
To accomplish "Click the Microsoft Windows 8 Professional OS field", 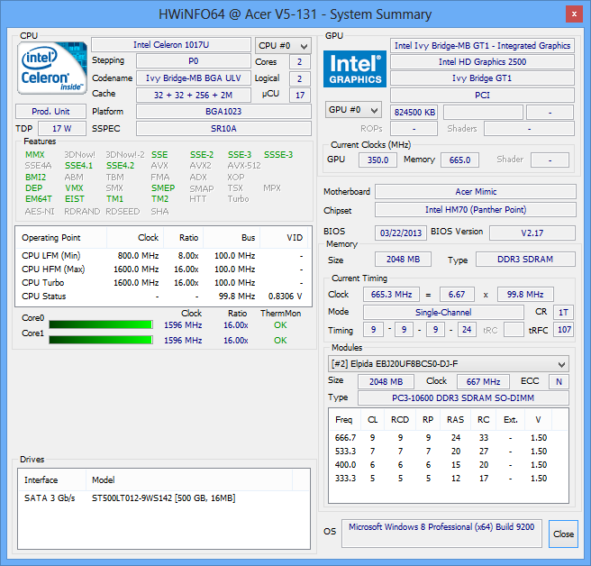I will click(441, 534).
